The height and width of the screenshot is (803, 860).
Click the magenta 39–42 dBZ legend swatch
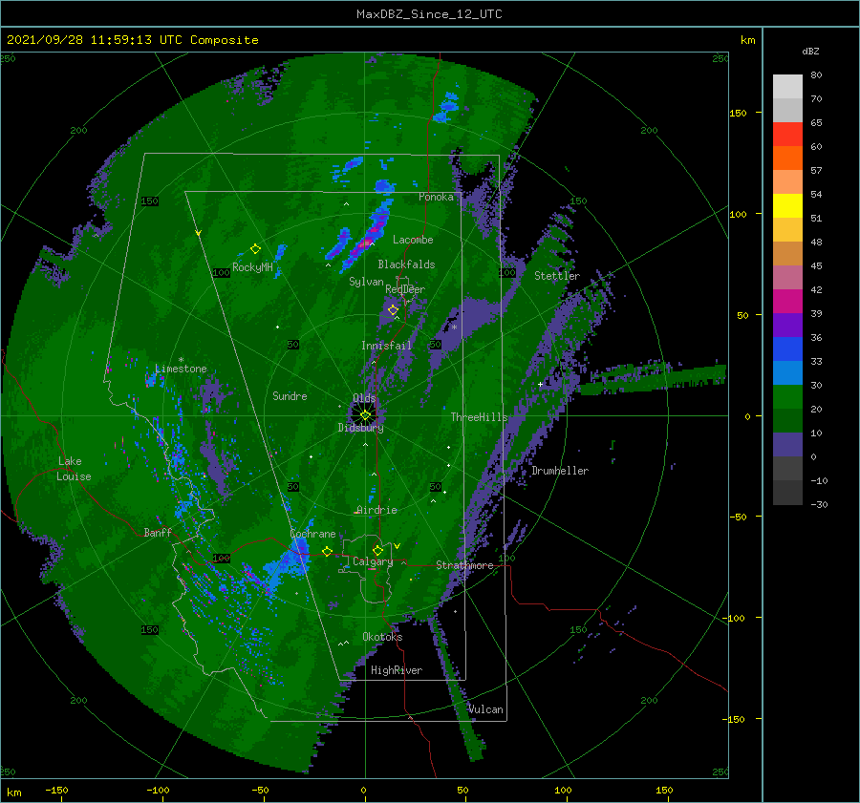pyautogui.click(x=787, y=302)
